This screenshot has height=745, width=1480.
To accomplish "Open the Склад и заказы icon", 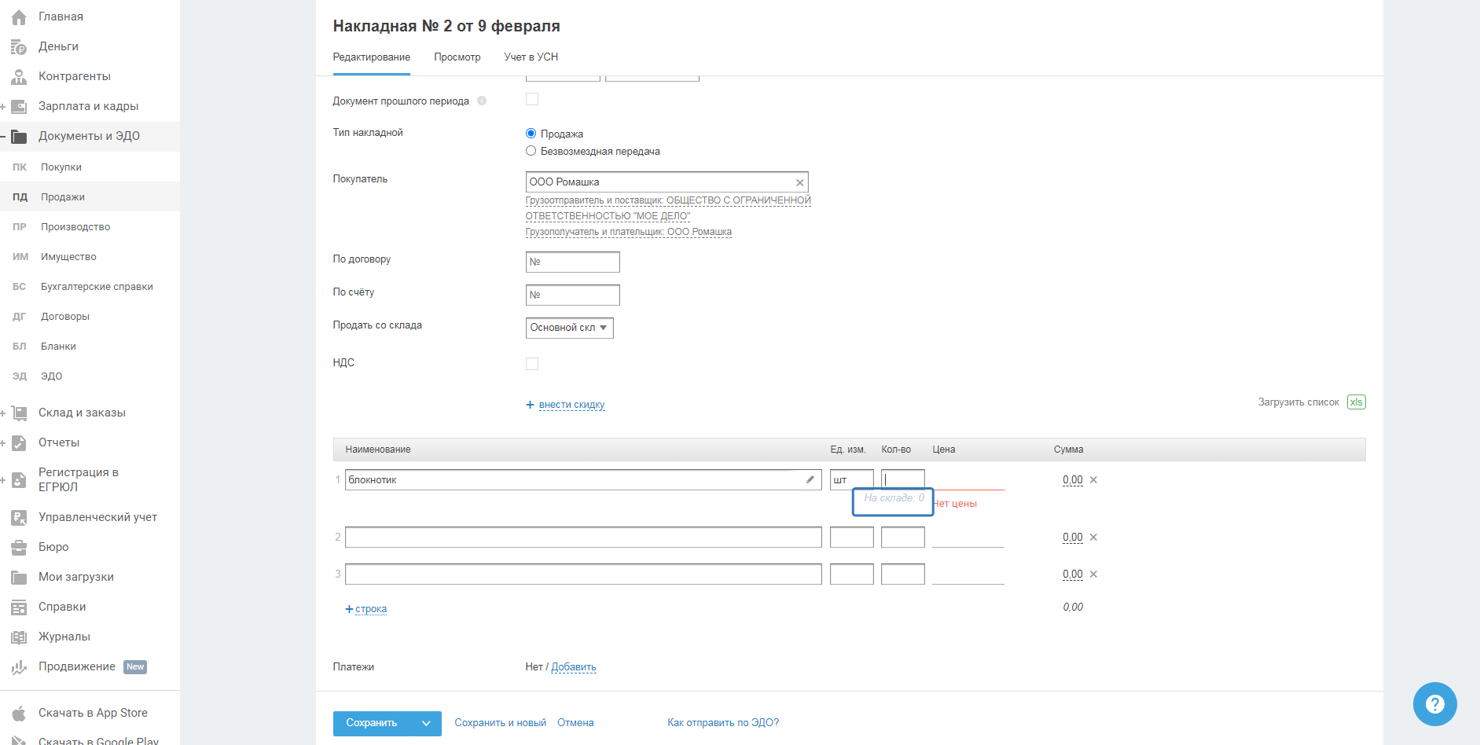I will [19, 413].
